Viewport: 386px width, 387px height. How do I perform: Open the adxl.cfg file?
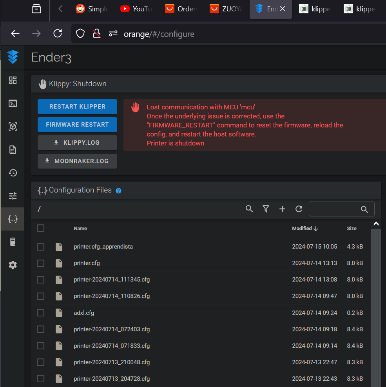coord(84,313)
